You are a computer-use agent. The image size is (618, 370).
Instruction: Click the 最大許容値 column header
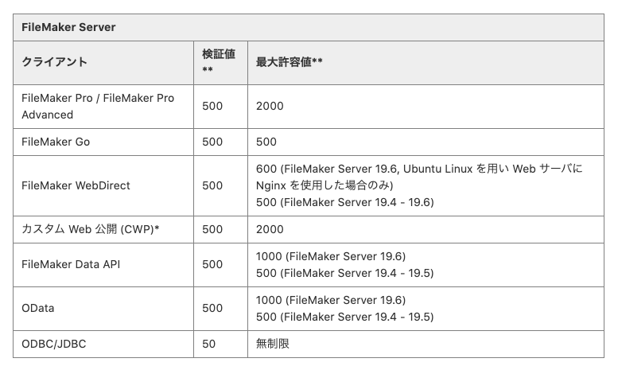[x=290, y=62]
